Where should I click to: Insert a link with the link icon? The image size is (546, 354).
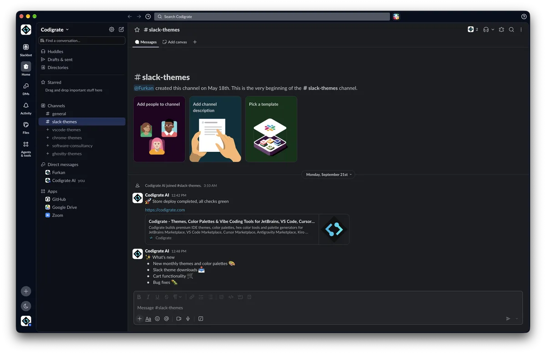point(192,297)
